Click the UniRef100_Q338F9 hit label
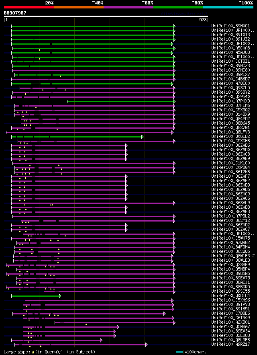Viewport: 257px width, 355px height. pos(230,265)
